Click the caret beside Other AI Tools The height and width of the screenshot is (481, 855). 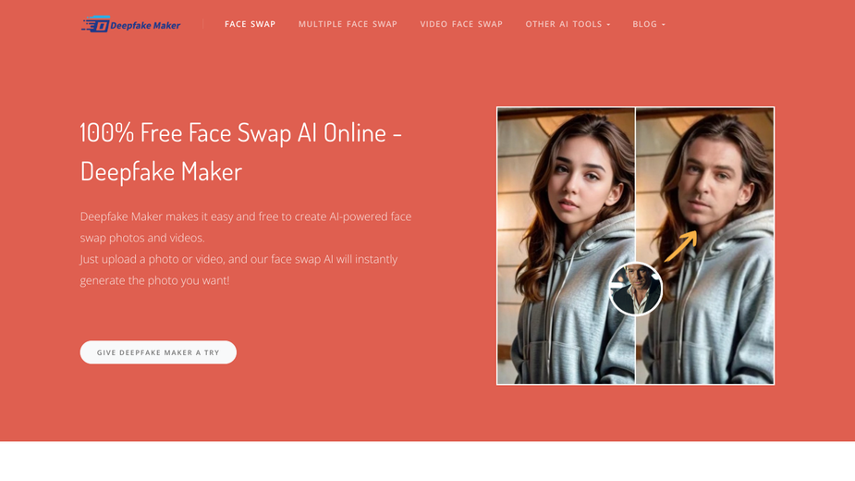pyautogui.click(x=608, y=25)
